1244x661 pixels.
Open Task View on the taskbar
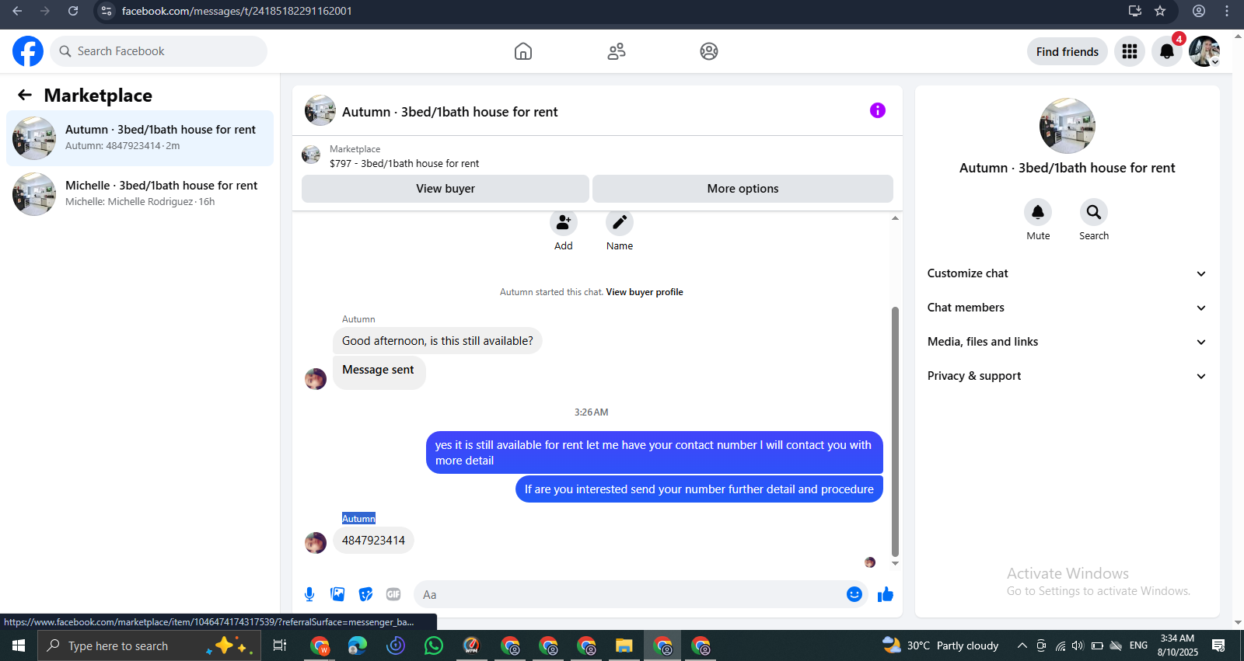(280, 645)
